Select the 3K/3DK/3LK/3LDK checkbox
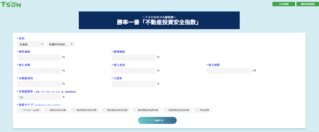 (105, 110)
